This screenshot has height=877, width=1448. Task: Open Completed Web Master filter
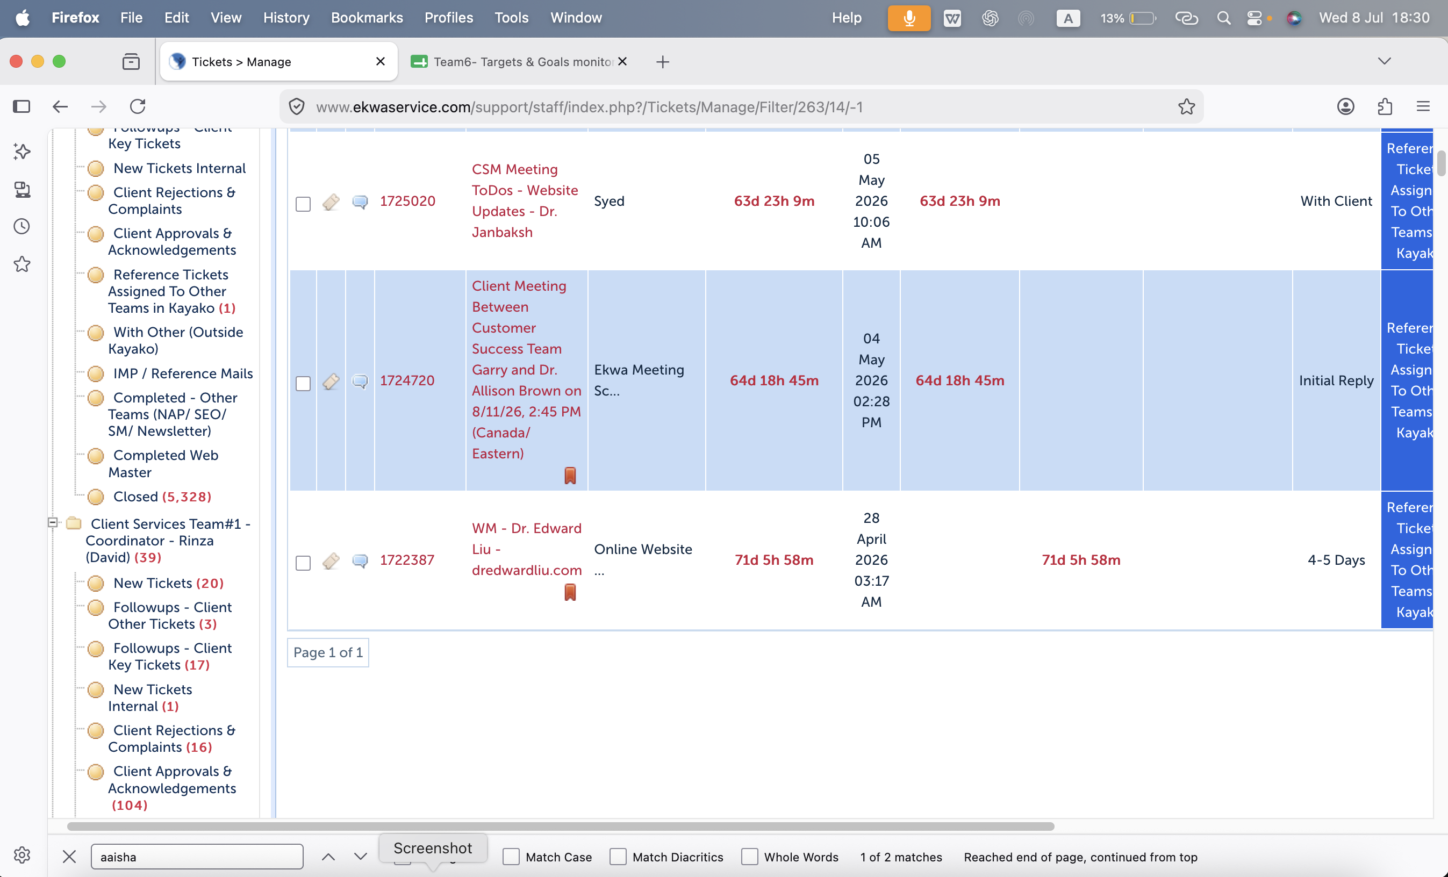coord(163,463)
